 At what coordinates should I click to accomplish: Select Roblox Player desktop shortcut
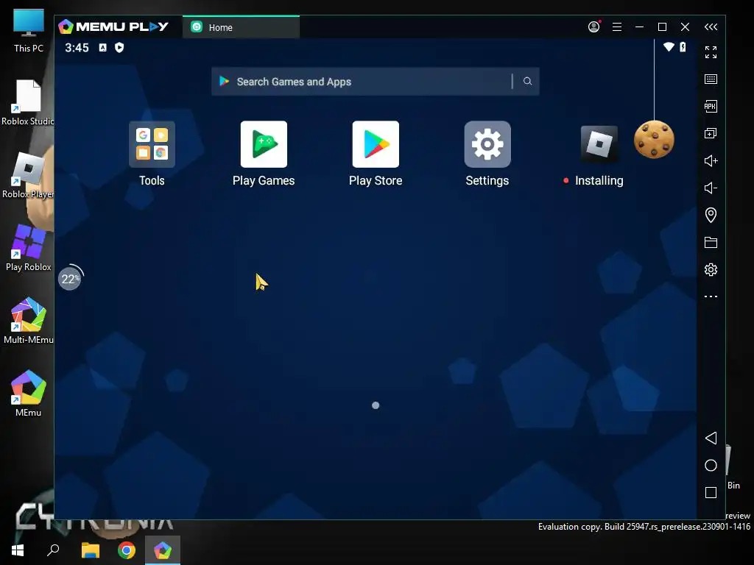click(x=28, y=175)
